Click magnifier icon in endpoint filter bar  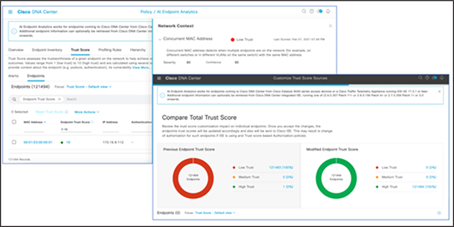(x=14, y=99)
